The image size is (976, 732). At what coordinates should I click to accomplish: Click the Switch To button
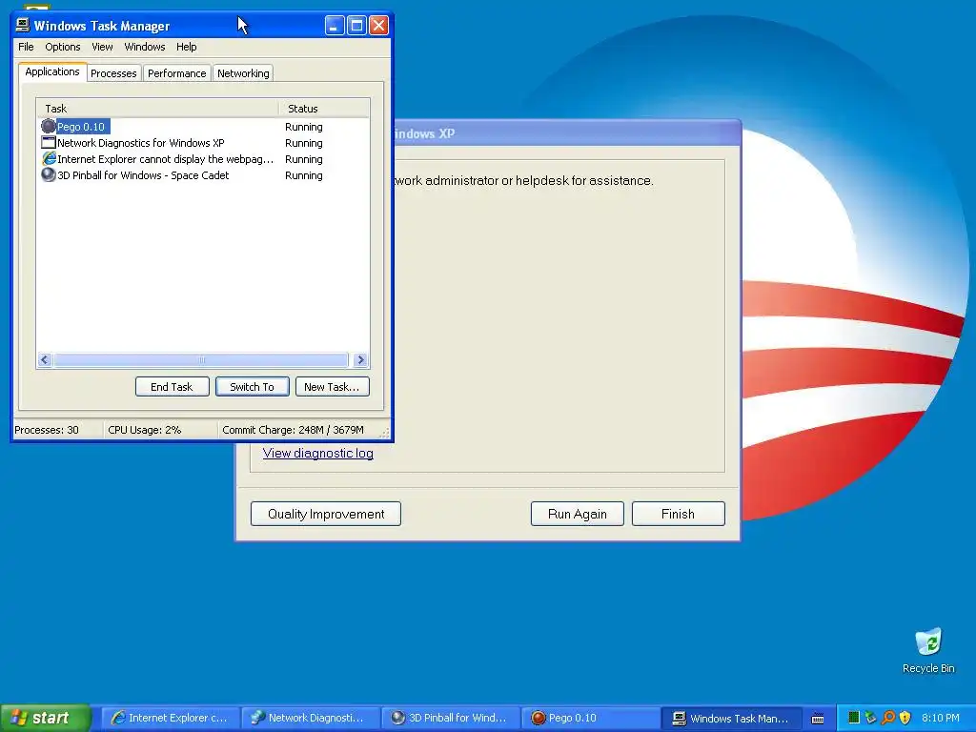252,387
